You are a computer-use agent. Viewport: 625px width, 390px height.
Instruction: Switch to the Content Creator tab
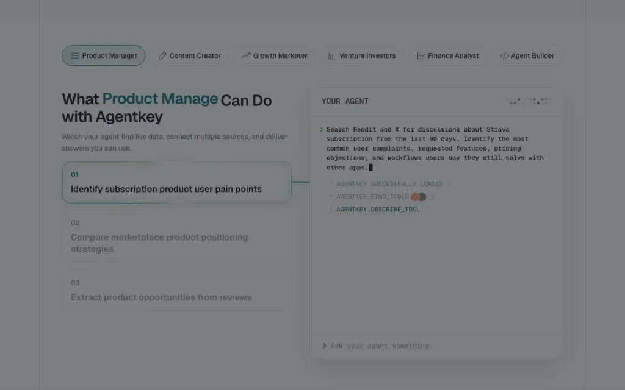click(190, 55)
